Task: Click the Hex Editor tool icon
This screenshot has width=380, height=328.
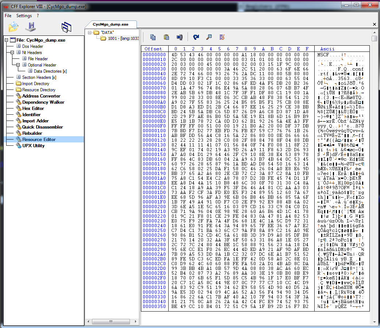Action: (19, 108)
